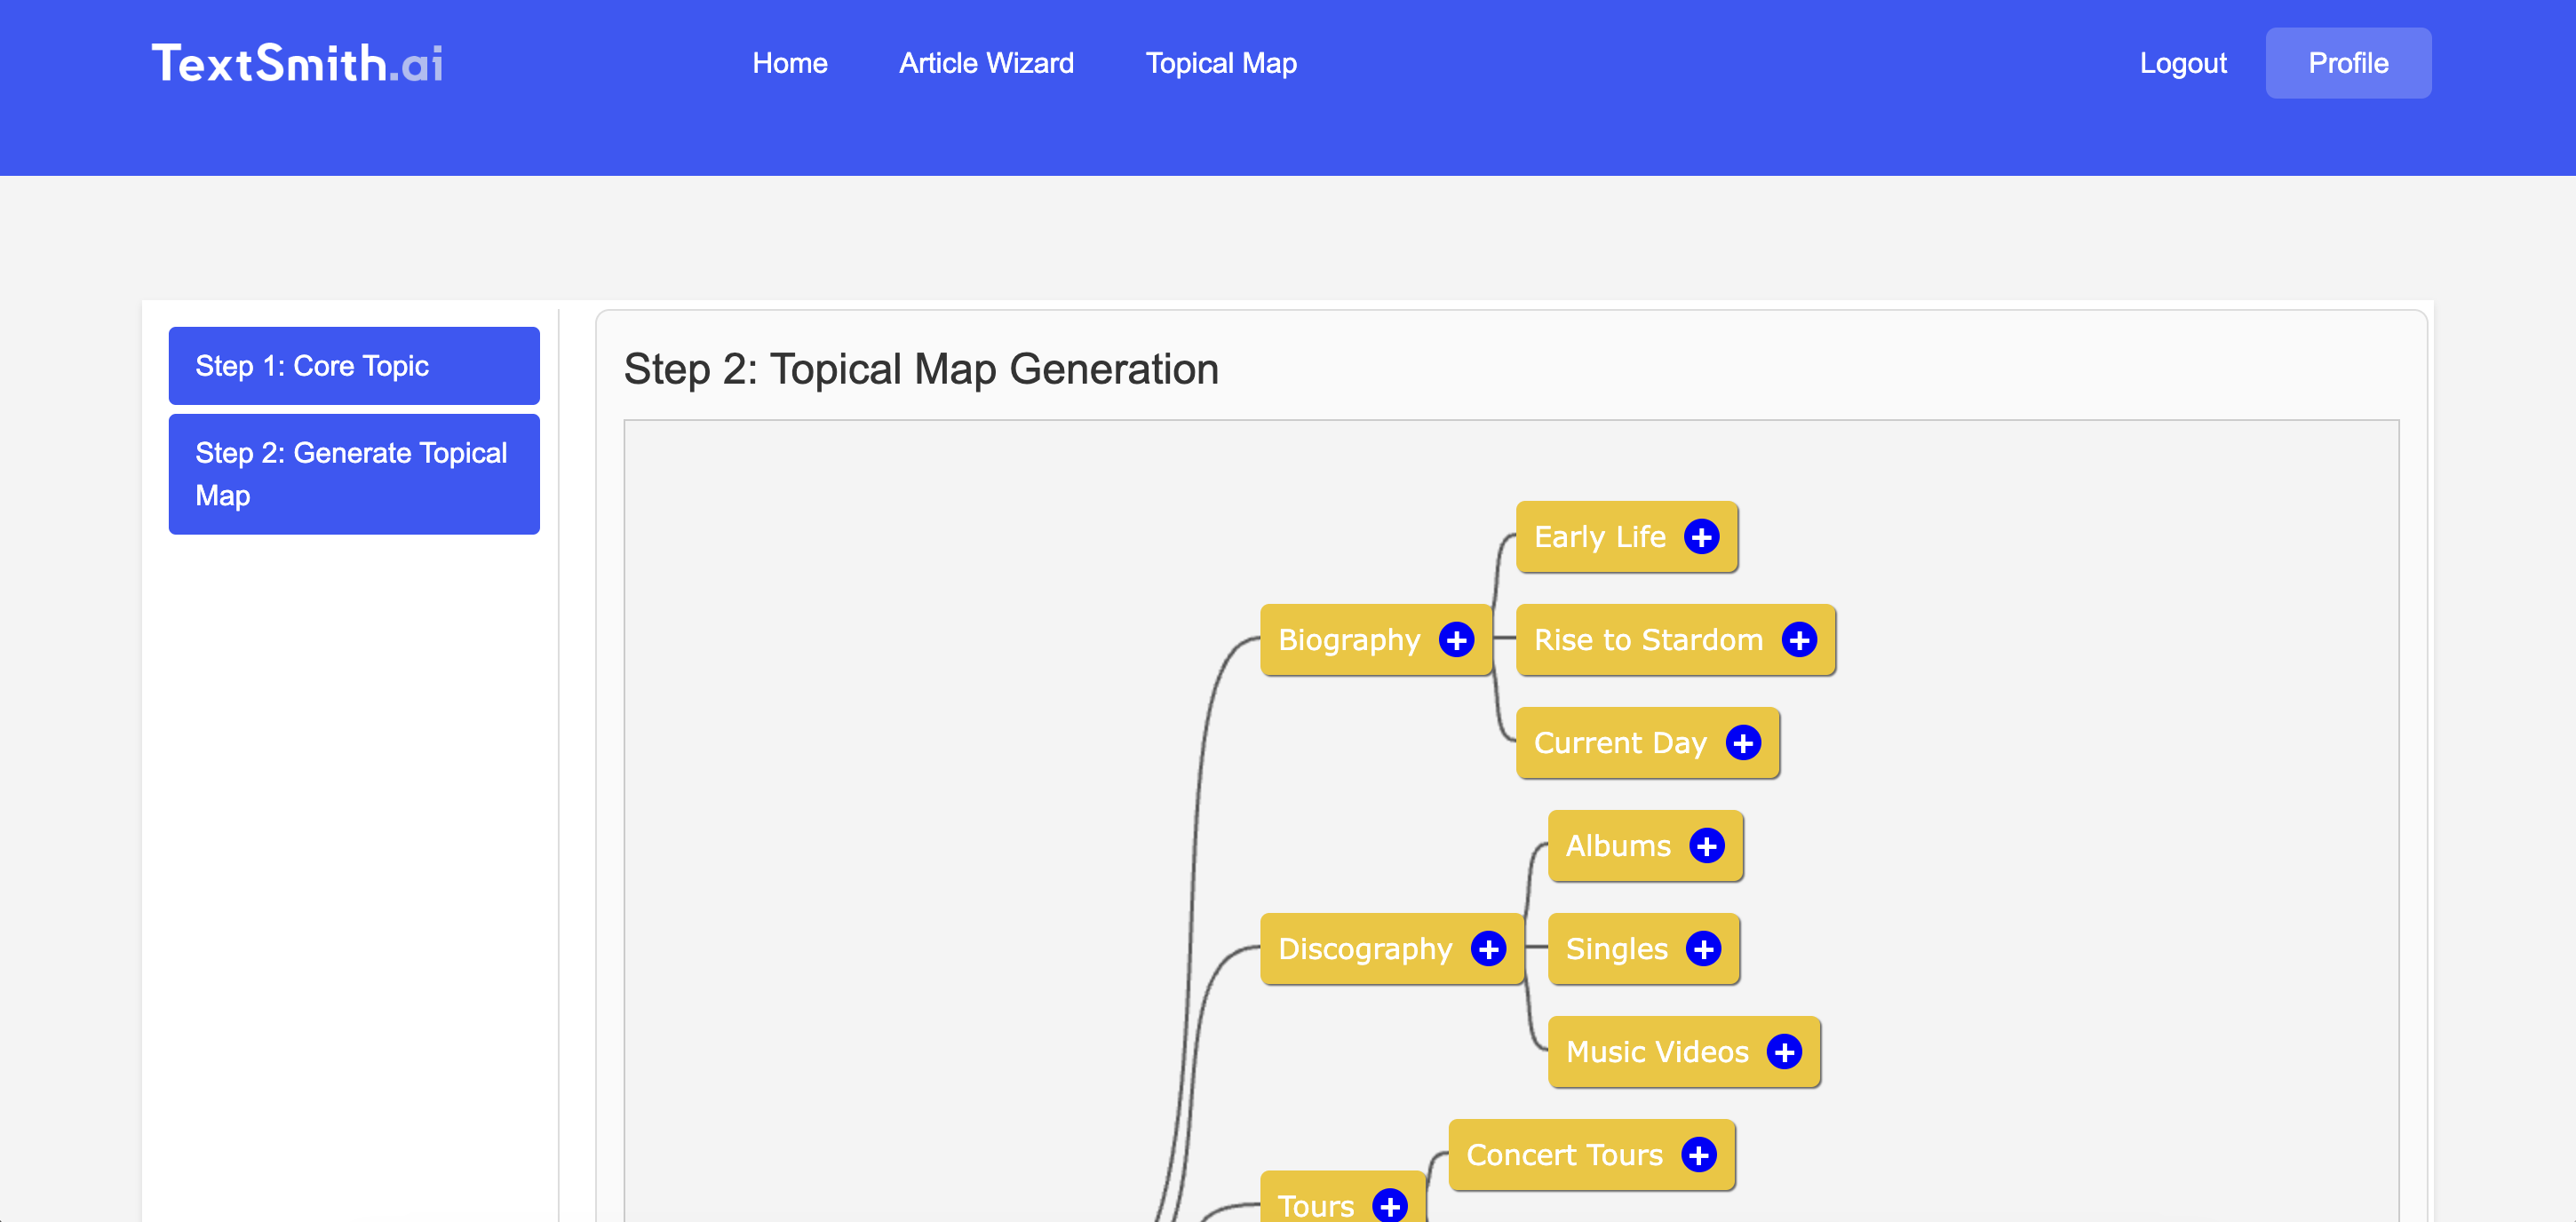Viewport: 2576px width, 1222px height.
Task: Expand the Tours node with its plus
Action: [x=1389, y=1205]
